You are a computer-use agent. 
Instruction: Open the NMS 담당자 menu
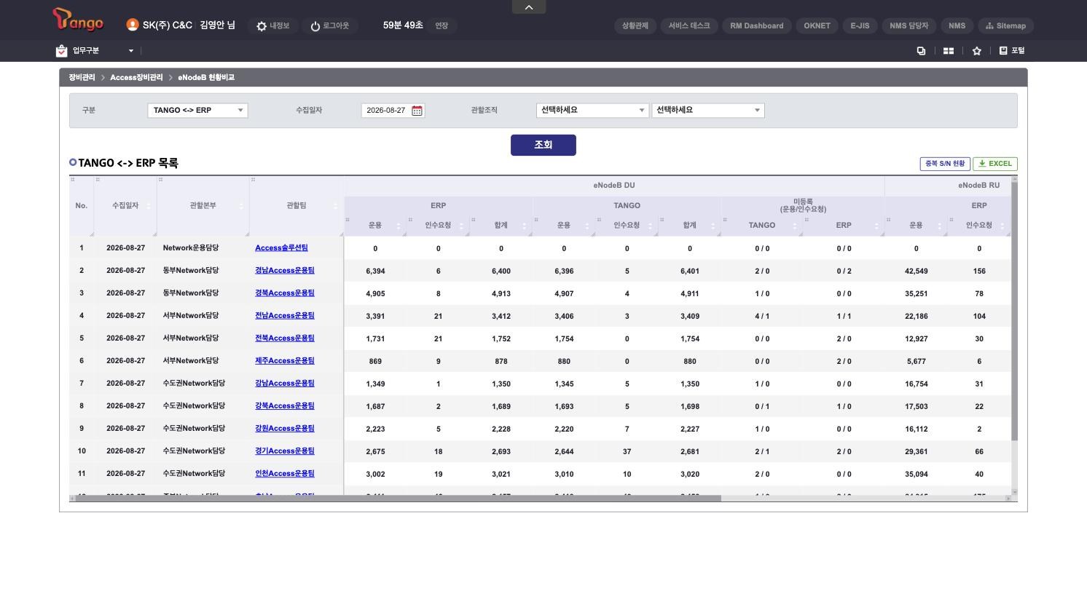coord(909,26)
